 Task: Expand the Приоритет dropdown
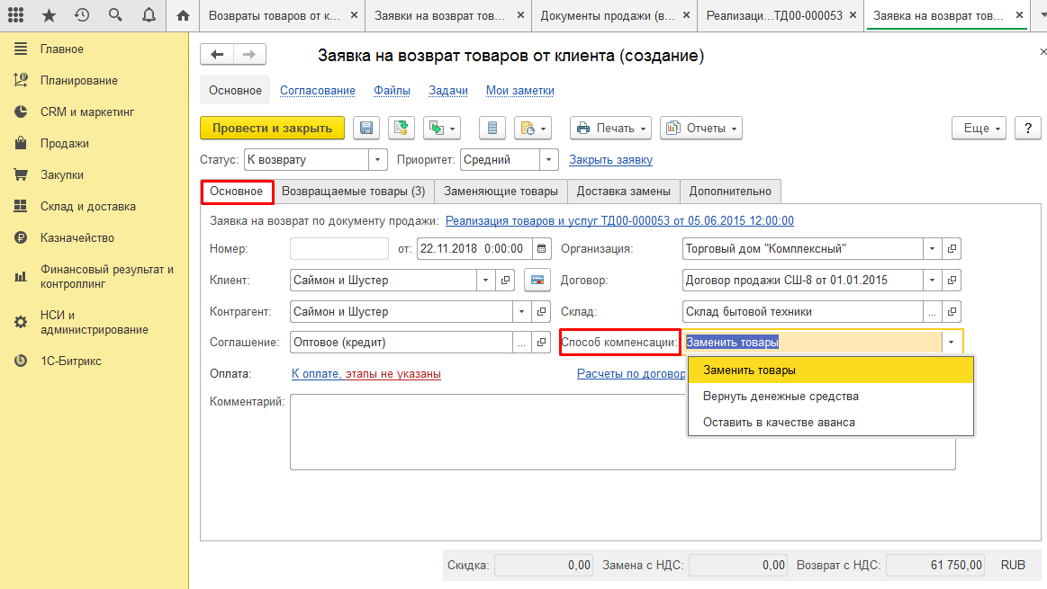coord(548,160)
